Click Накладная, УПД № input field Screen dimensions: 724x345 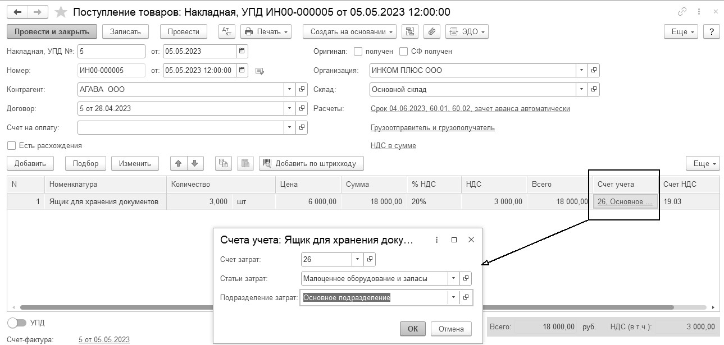click(x=111, y=51)
